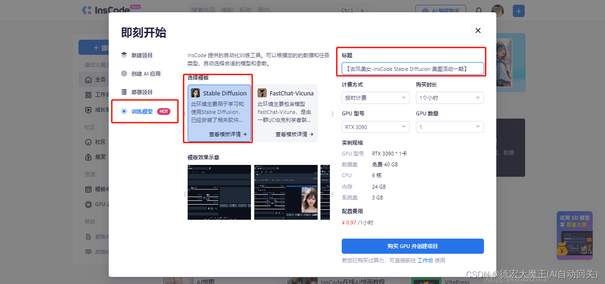Advance preview images with right chevron
Screen dimensions: 605x284
332,194
